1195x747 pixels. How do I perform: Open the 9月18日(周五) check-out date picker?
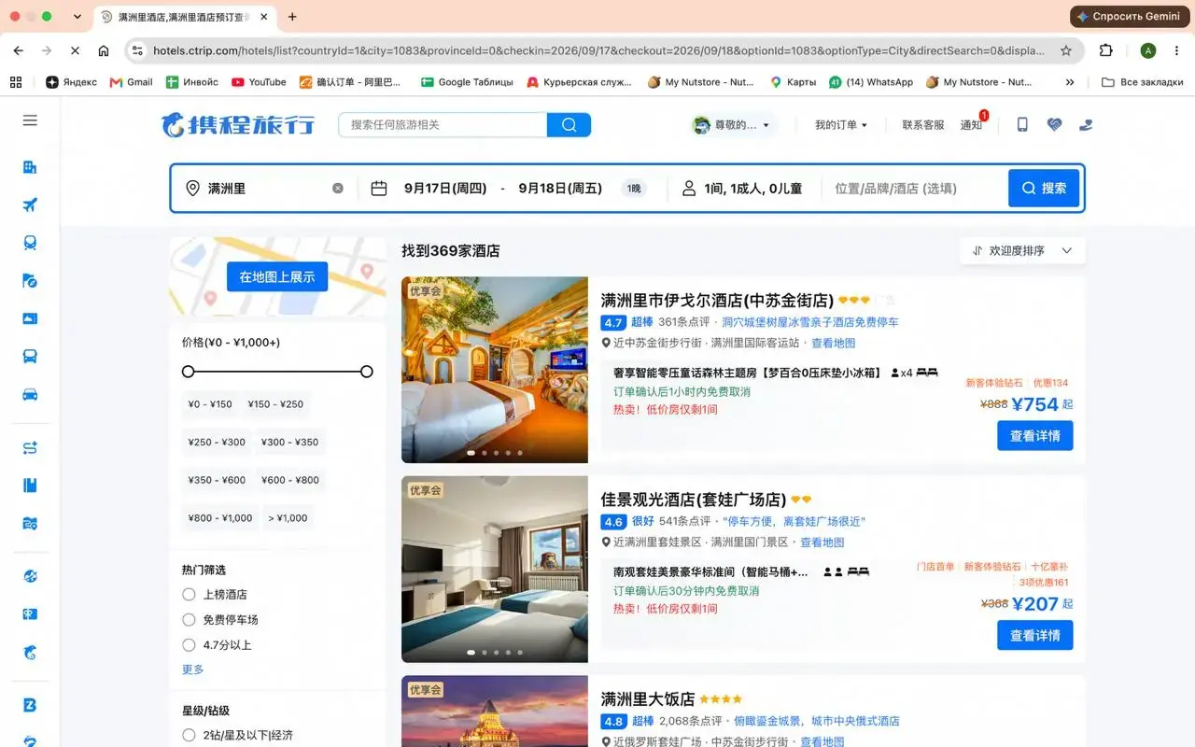[560, 189]
